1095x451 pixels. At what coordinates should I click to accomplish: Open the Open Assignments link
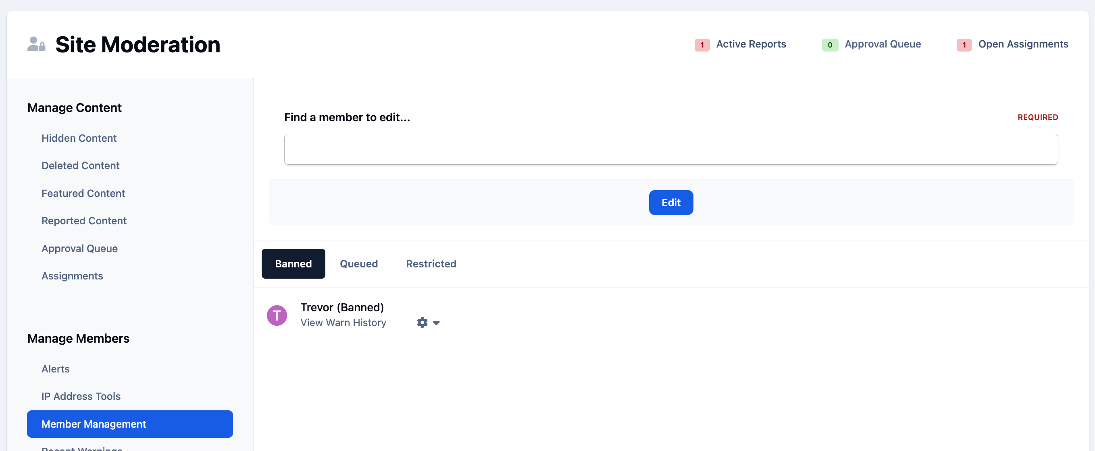[x=1023, y=44]
